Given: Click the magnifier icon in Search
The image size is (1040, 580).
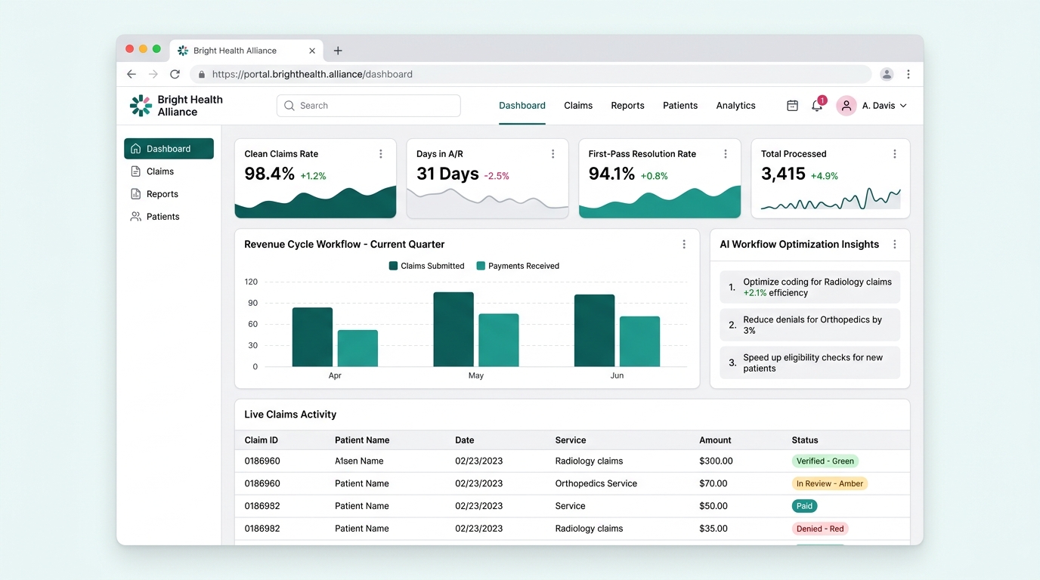Looking at the screenshot, I should [289, 106].
